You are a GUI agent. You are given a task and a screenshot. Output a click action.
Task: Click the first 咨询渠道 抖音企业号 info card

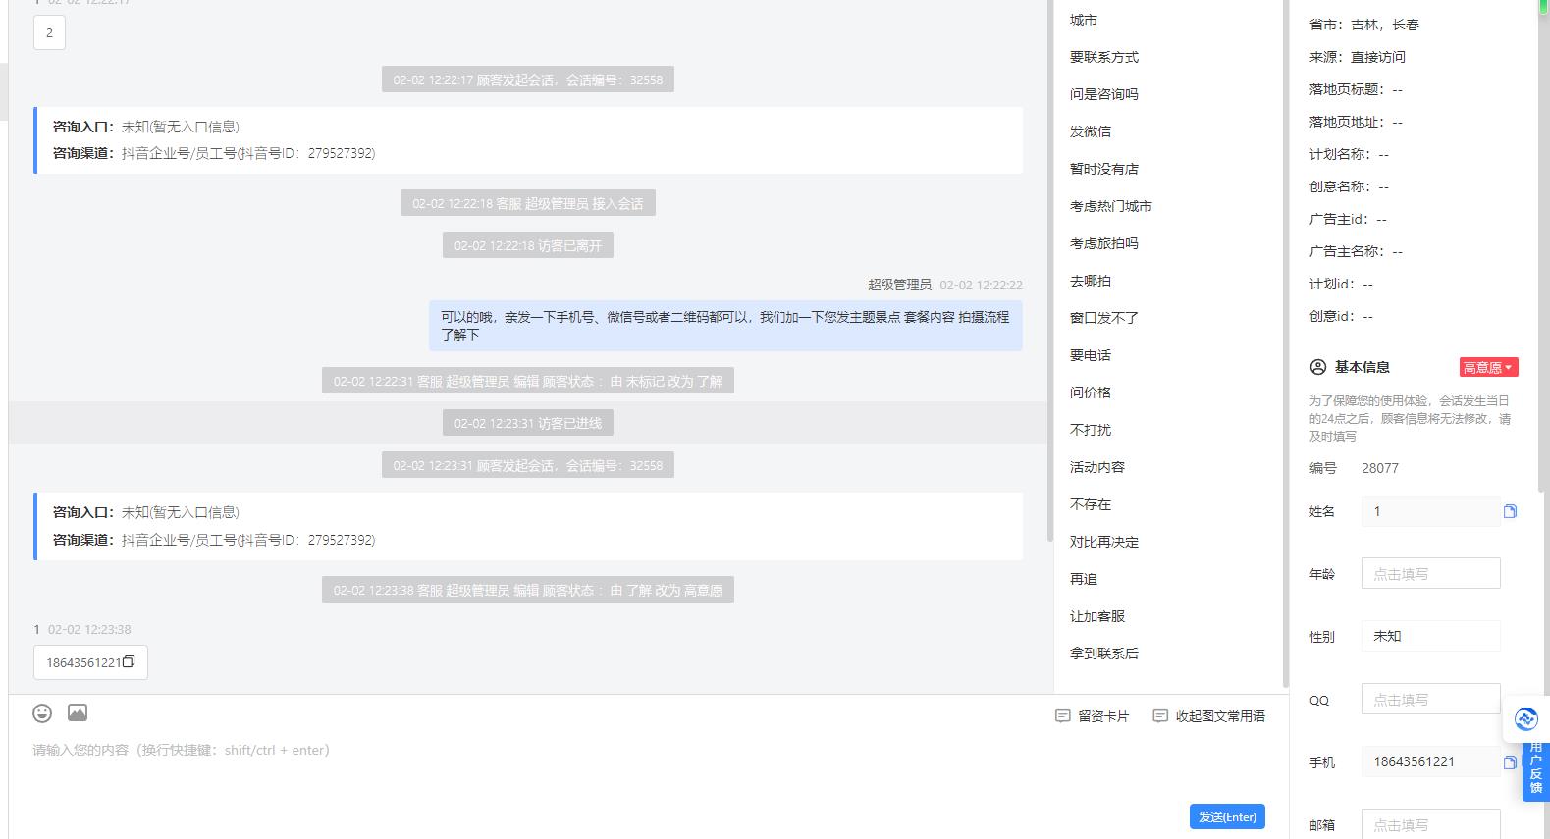coord(528,140)
